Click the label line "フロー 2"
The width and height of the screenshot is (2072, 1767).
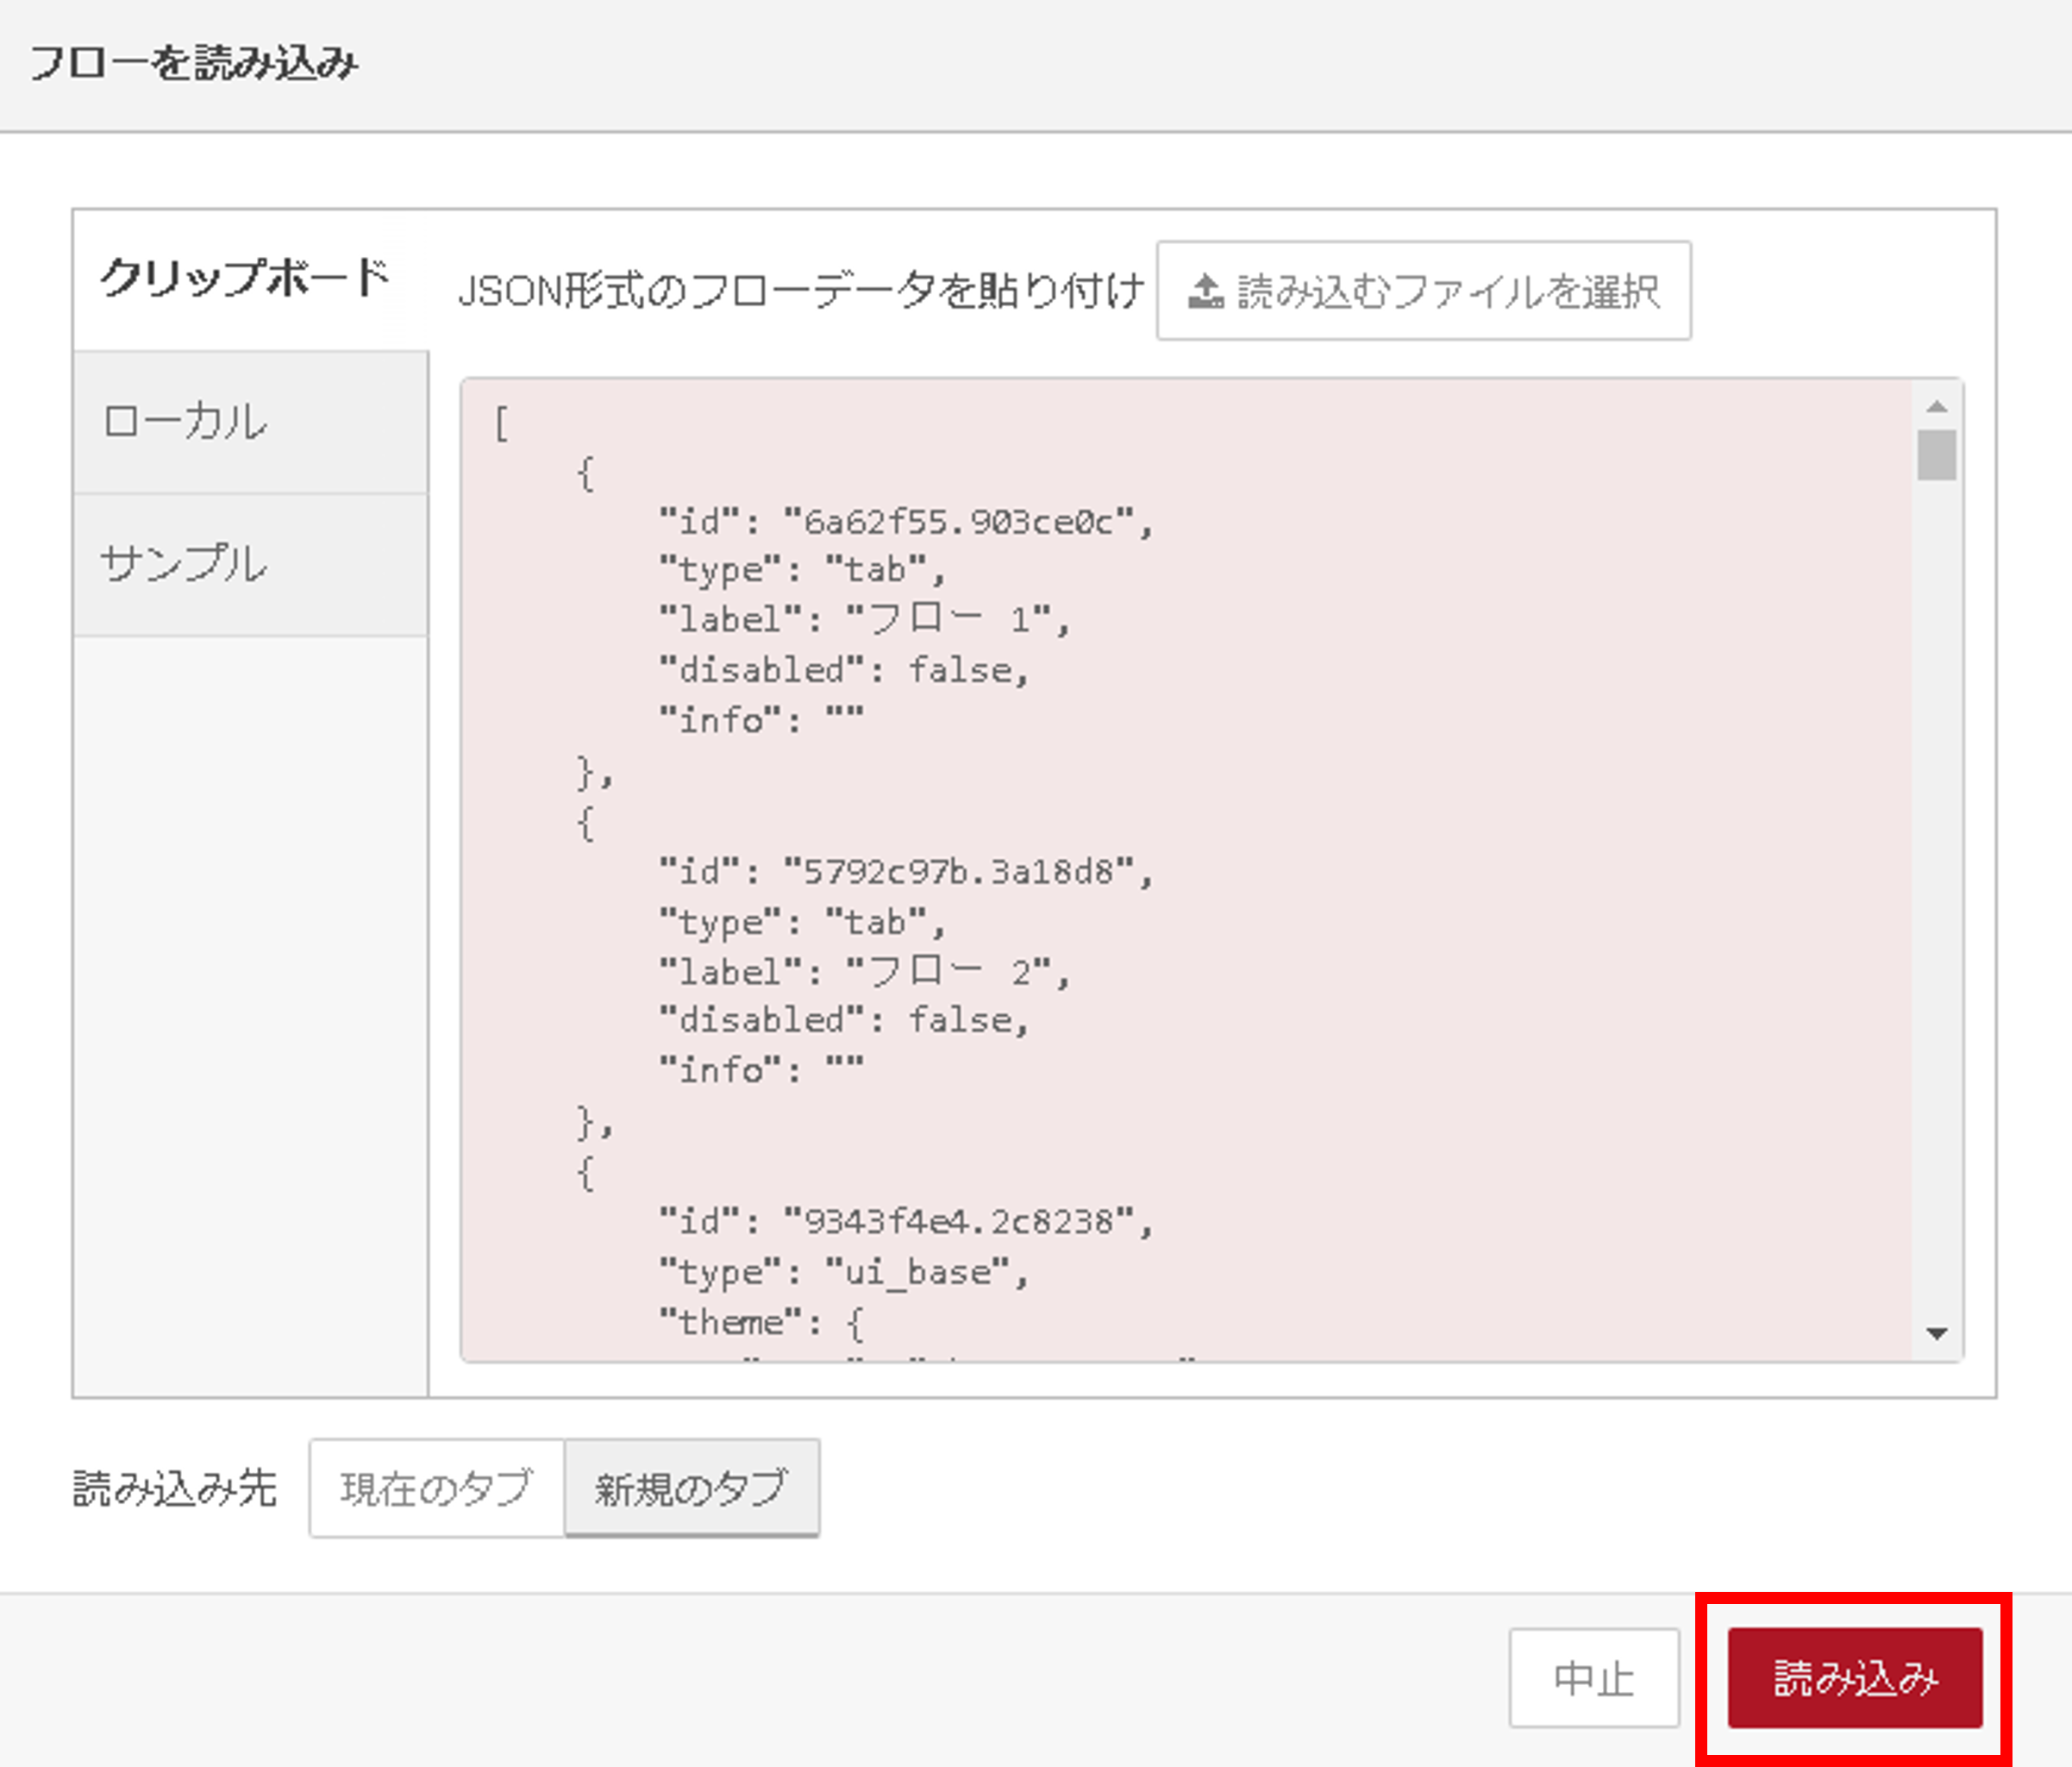coord(864,971)
